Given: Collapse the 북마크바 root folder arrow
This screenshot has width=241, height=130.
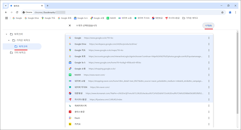Looking at the screenshot, I should [6, 34].
